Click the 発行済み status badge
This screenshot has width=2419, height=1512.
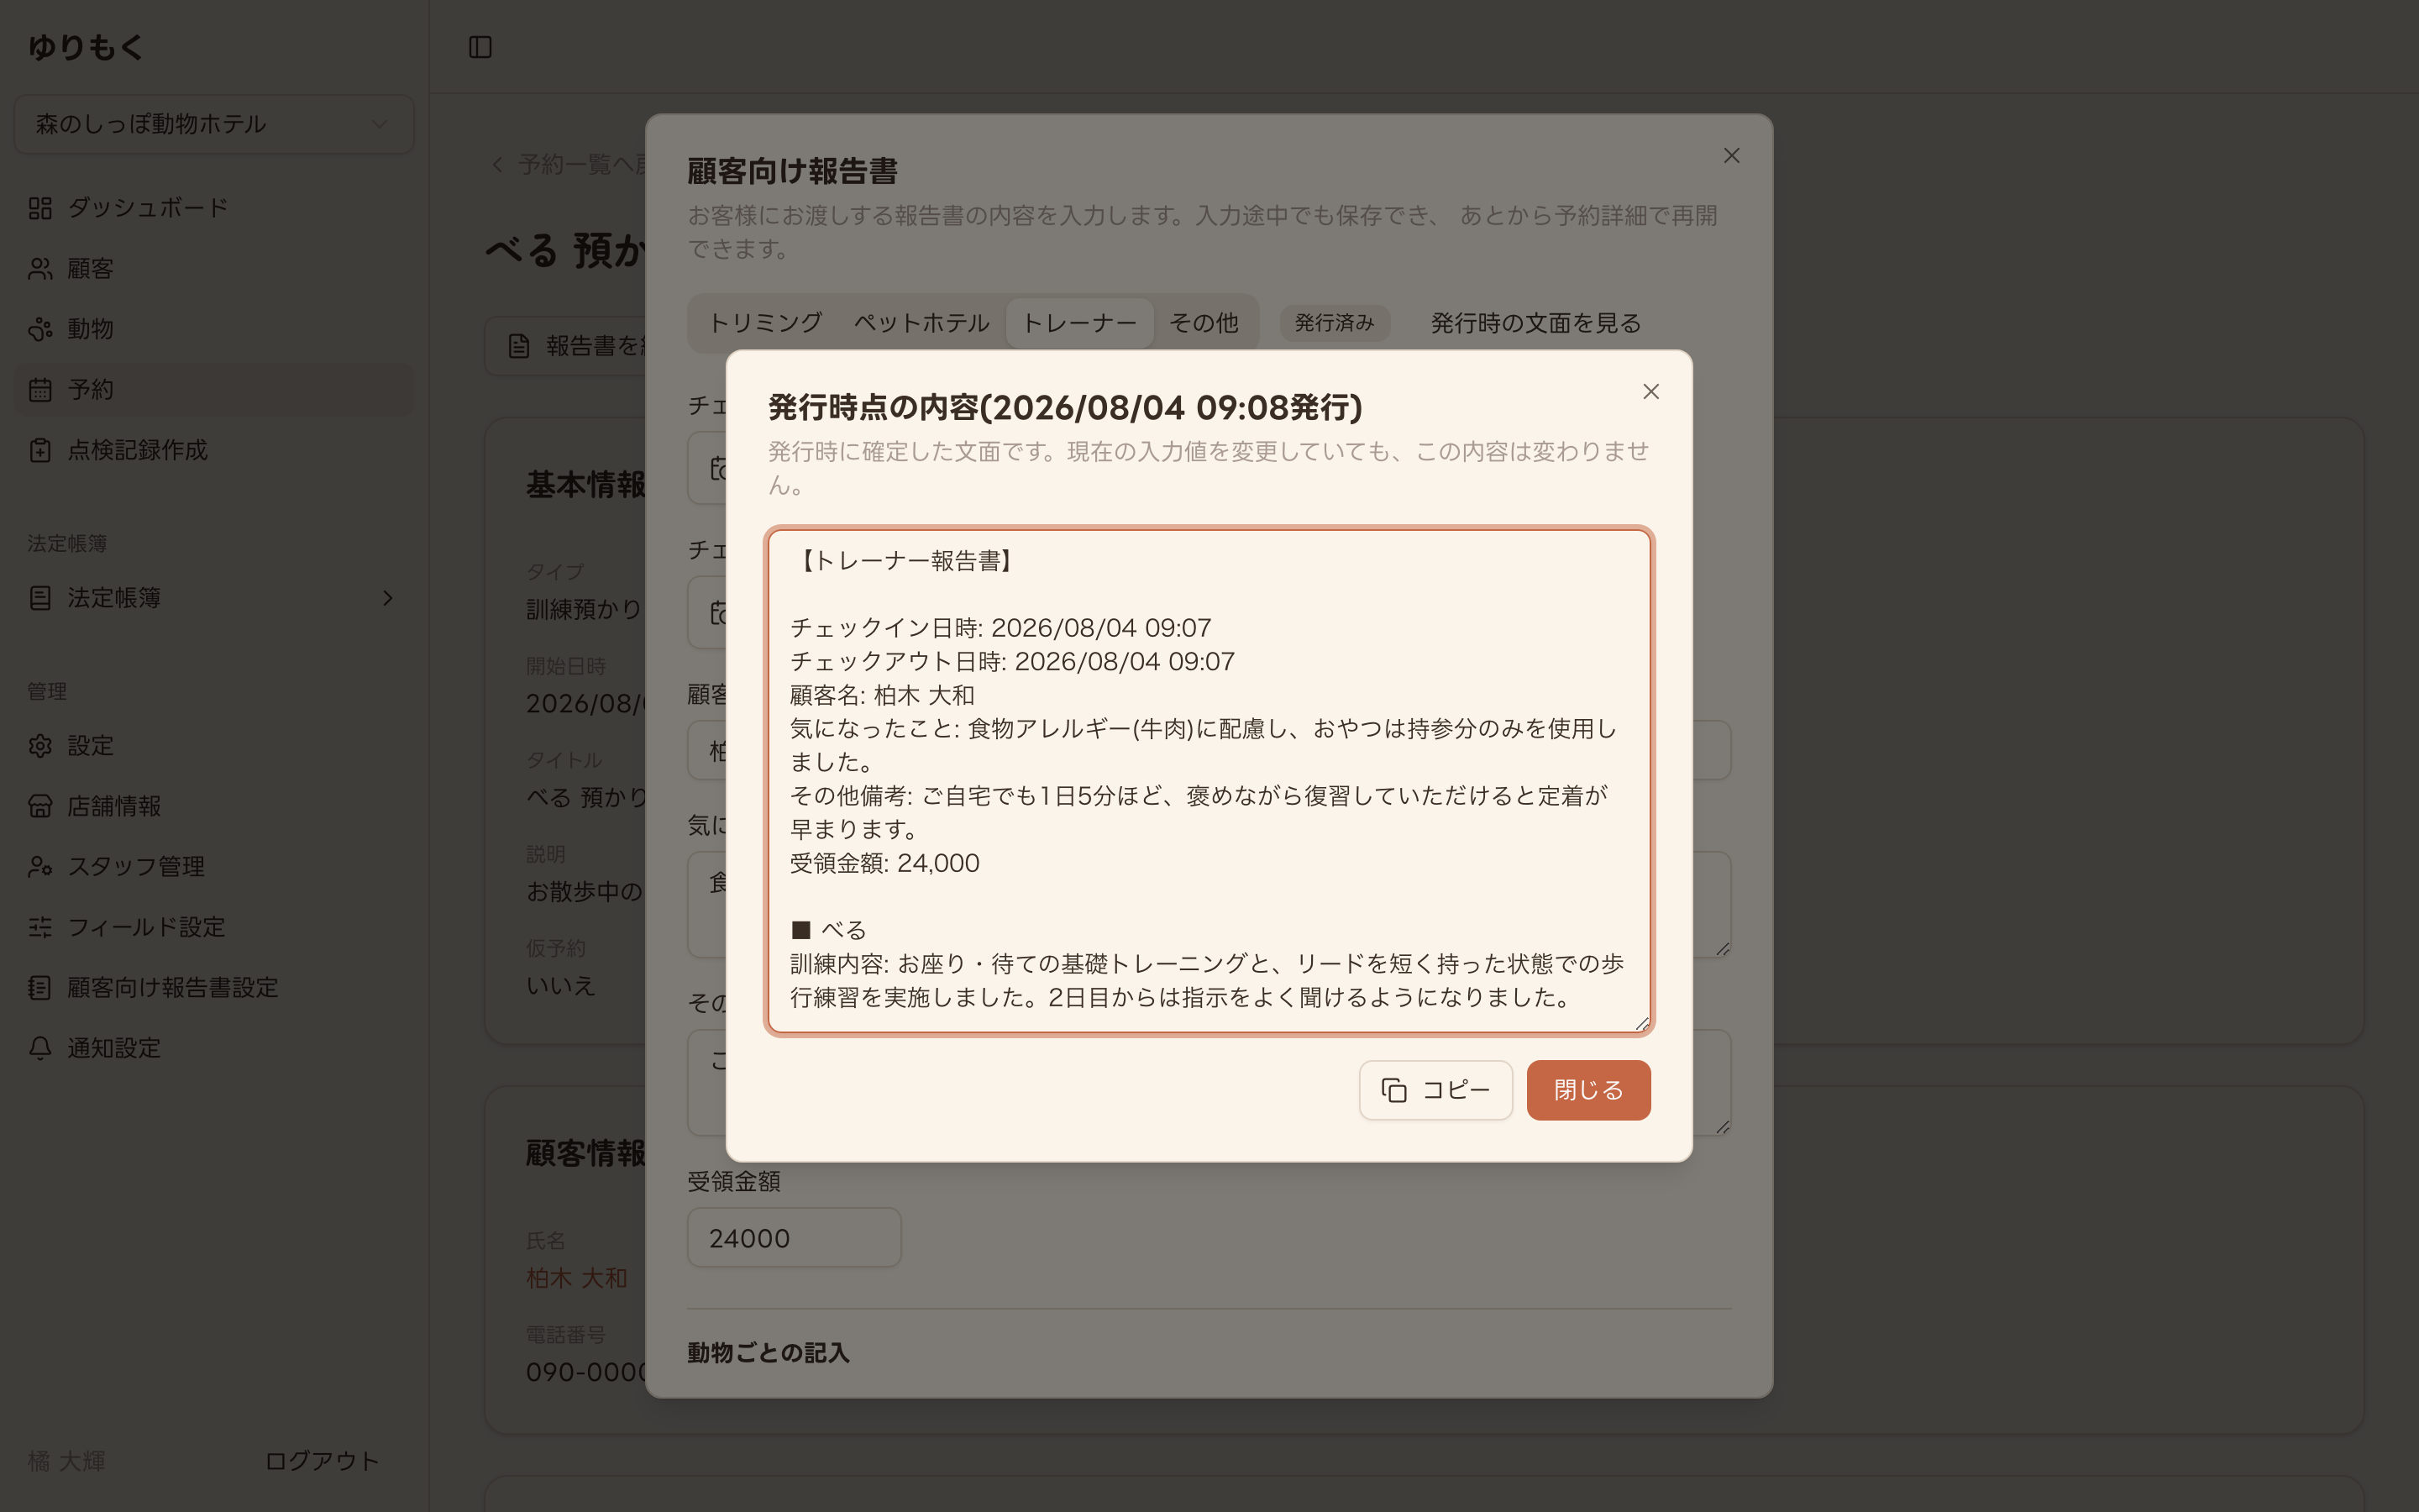pos(1335,323)
